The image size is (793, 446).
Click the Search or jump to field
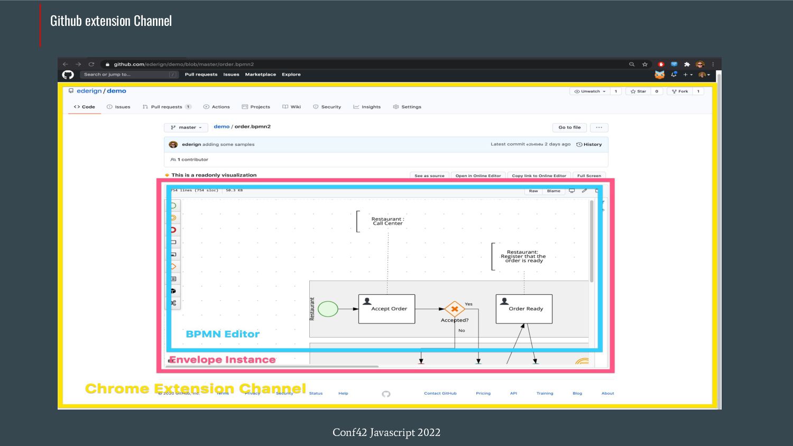130,75
